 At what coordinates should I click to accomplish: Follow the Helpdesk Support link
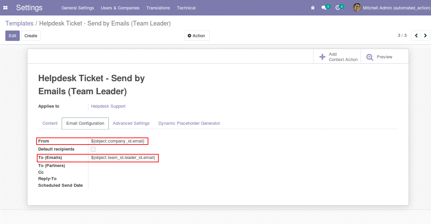point(108,106)
